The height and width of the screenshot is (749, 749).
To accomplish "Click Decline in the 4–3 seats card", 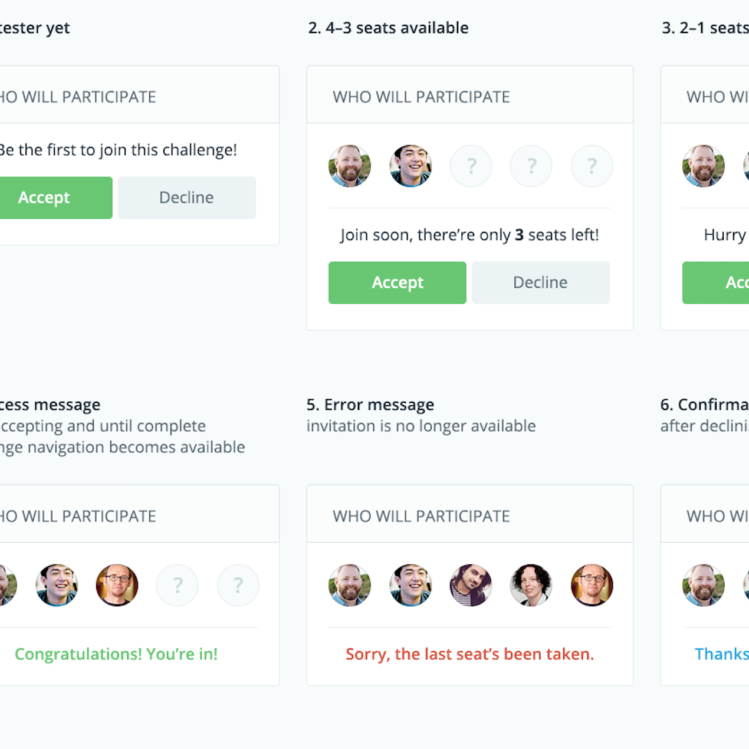I will (x=540, y=282).
